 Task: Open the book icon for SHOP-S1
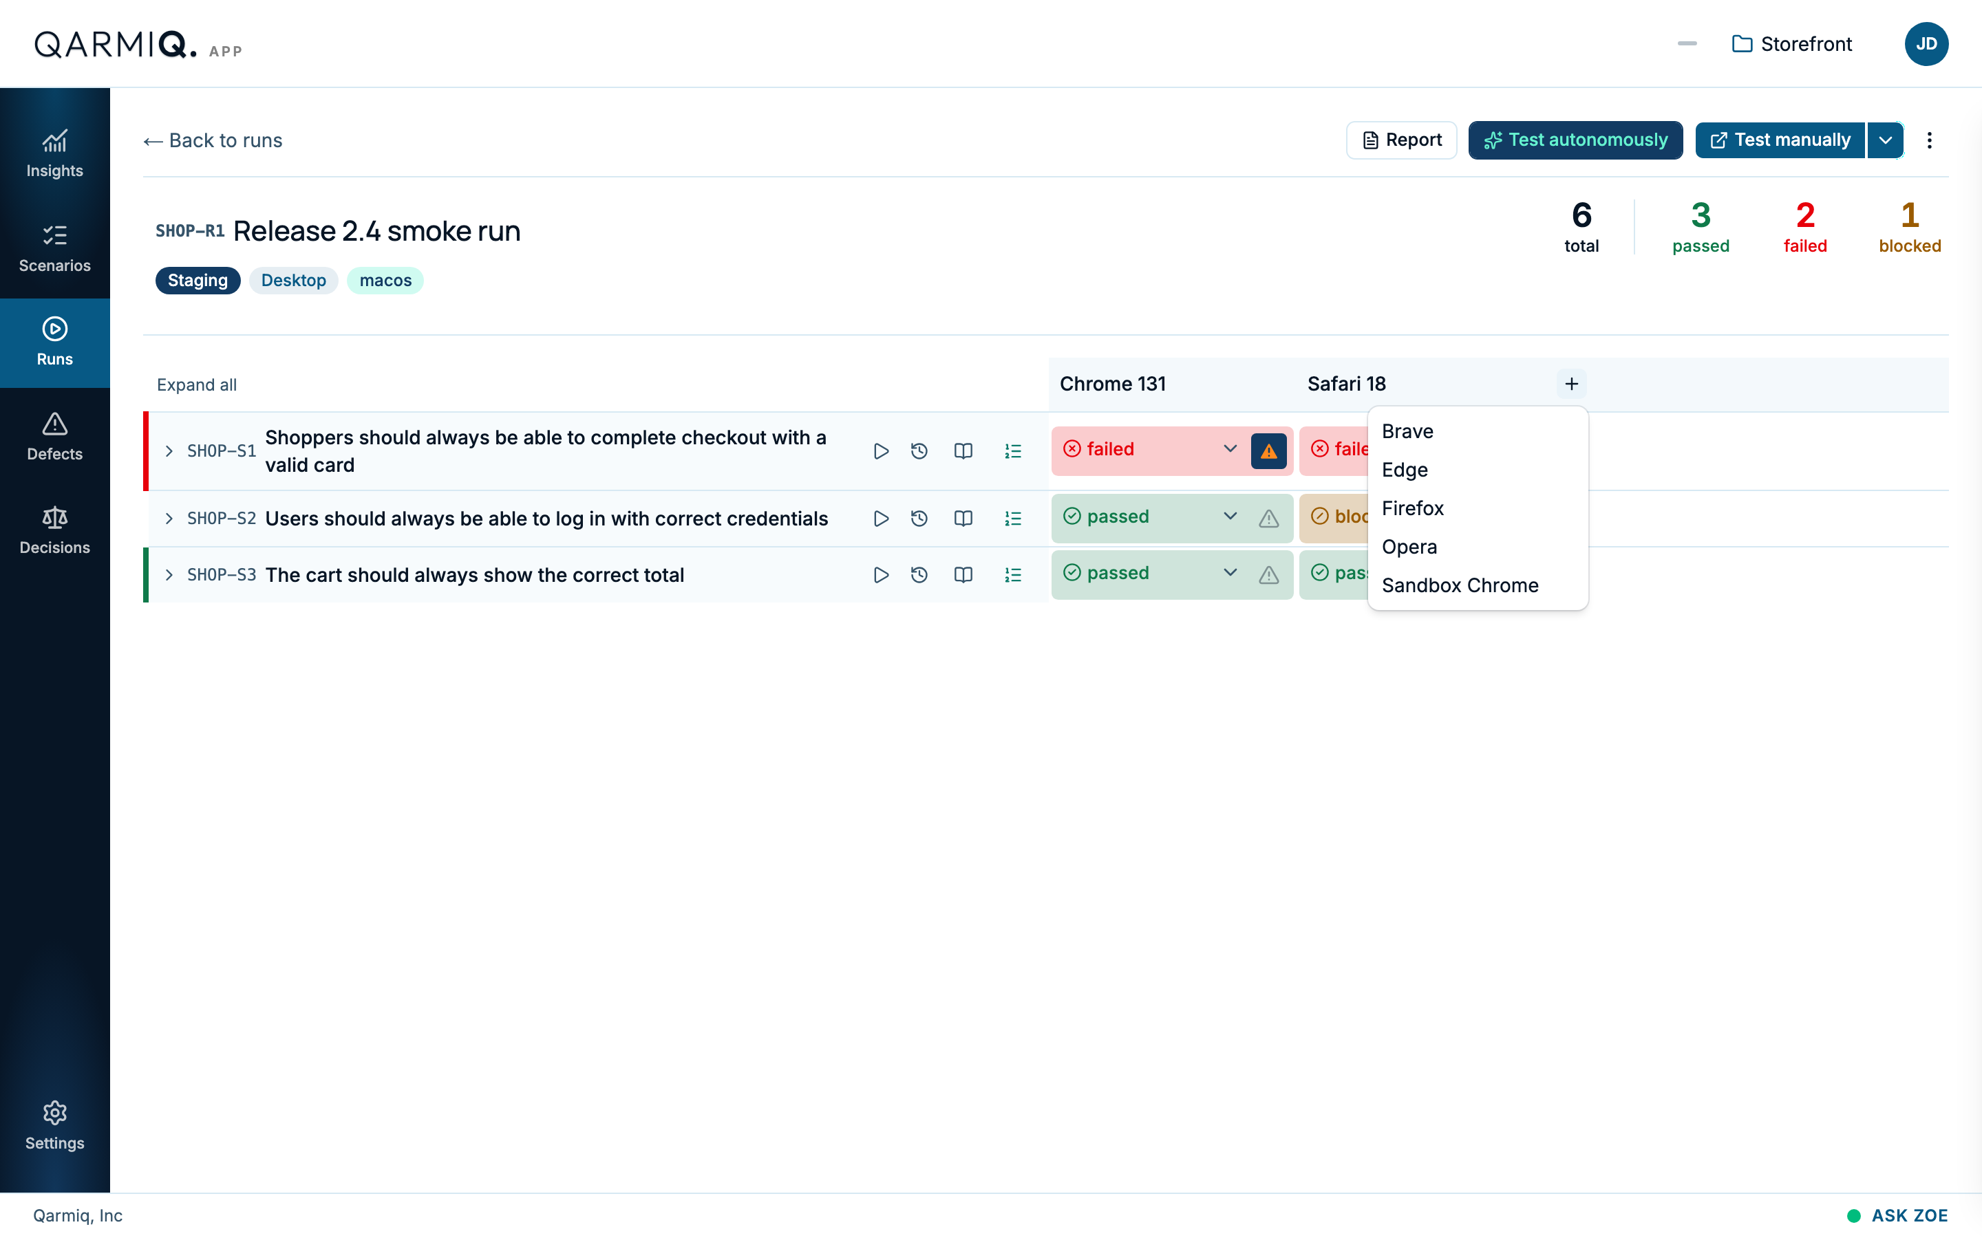[963, 451]
